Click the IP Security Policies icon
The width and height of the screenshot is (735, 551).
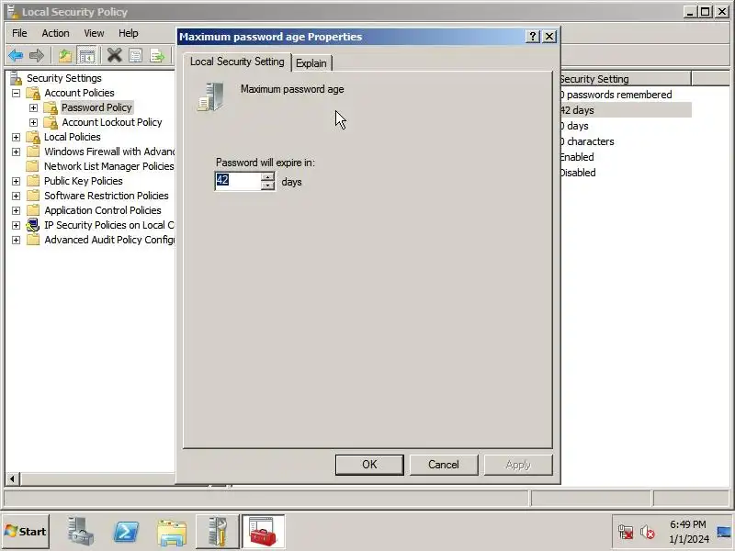coord(33,225)
